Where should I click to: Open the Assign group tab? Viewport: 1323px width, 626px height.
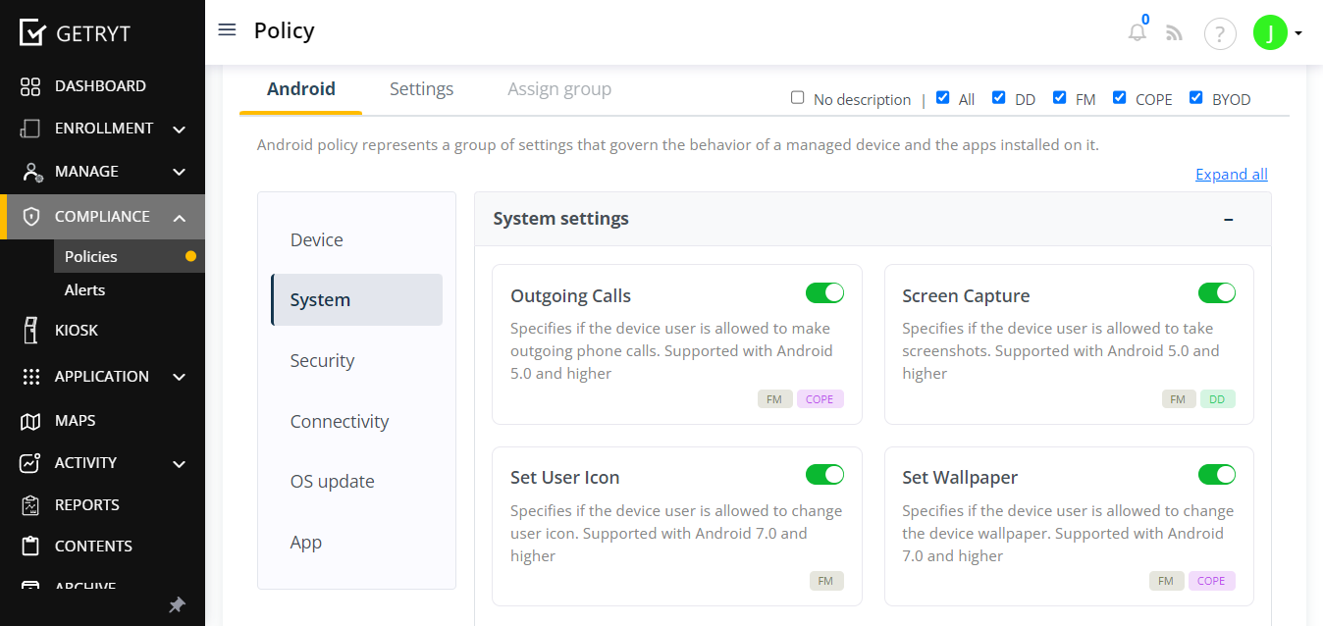tap(559, 89)
